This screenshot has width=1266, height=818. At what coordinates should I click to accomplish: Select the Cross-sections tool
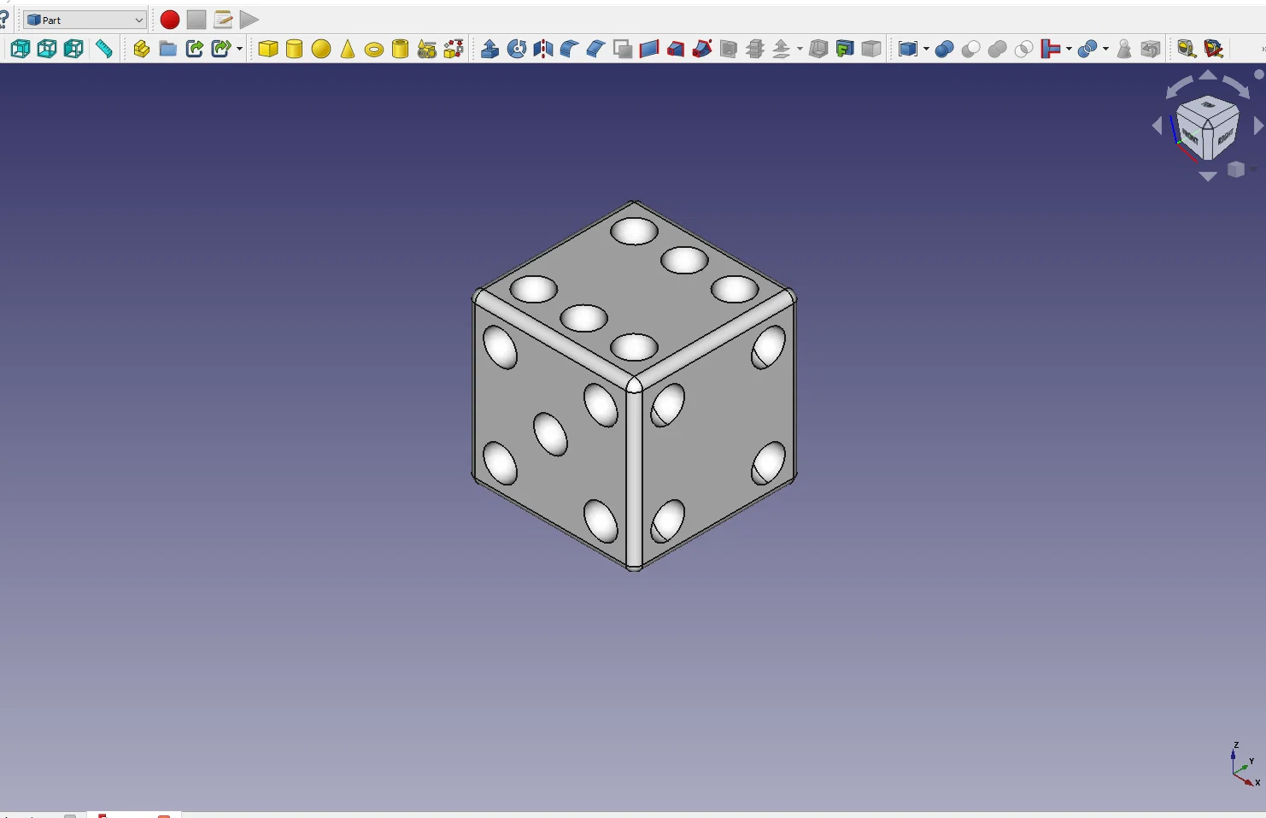(755, 49)
